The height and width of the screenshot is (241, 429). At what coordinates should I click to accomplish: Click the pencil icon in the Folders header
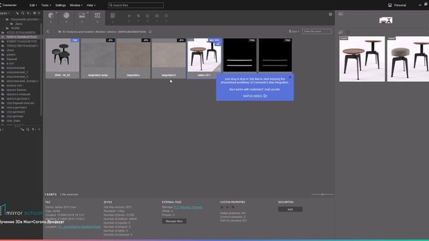point(17,13)
